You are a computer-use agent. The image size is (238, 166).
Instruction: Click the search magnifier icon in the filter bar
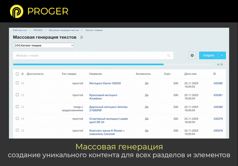[x=168, y=55]
